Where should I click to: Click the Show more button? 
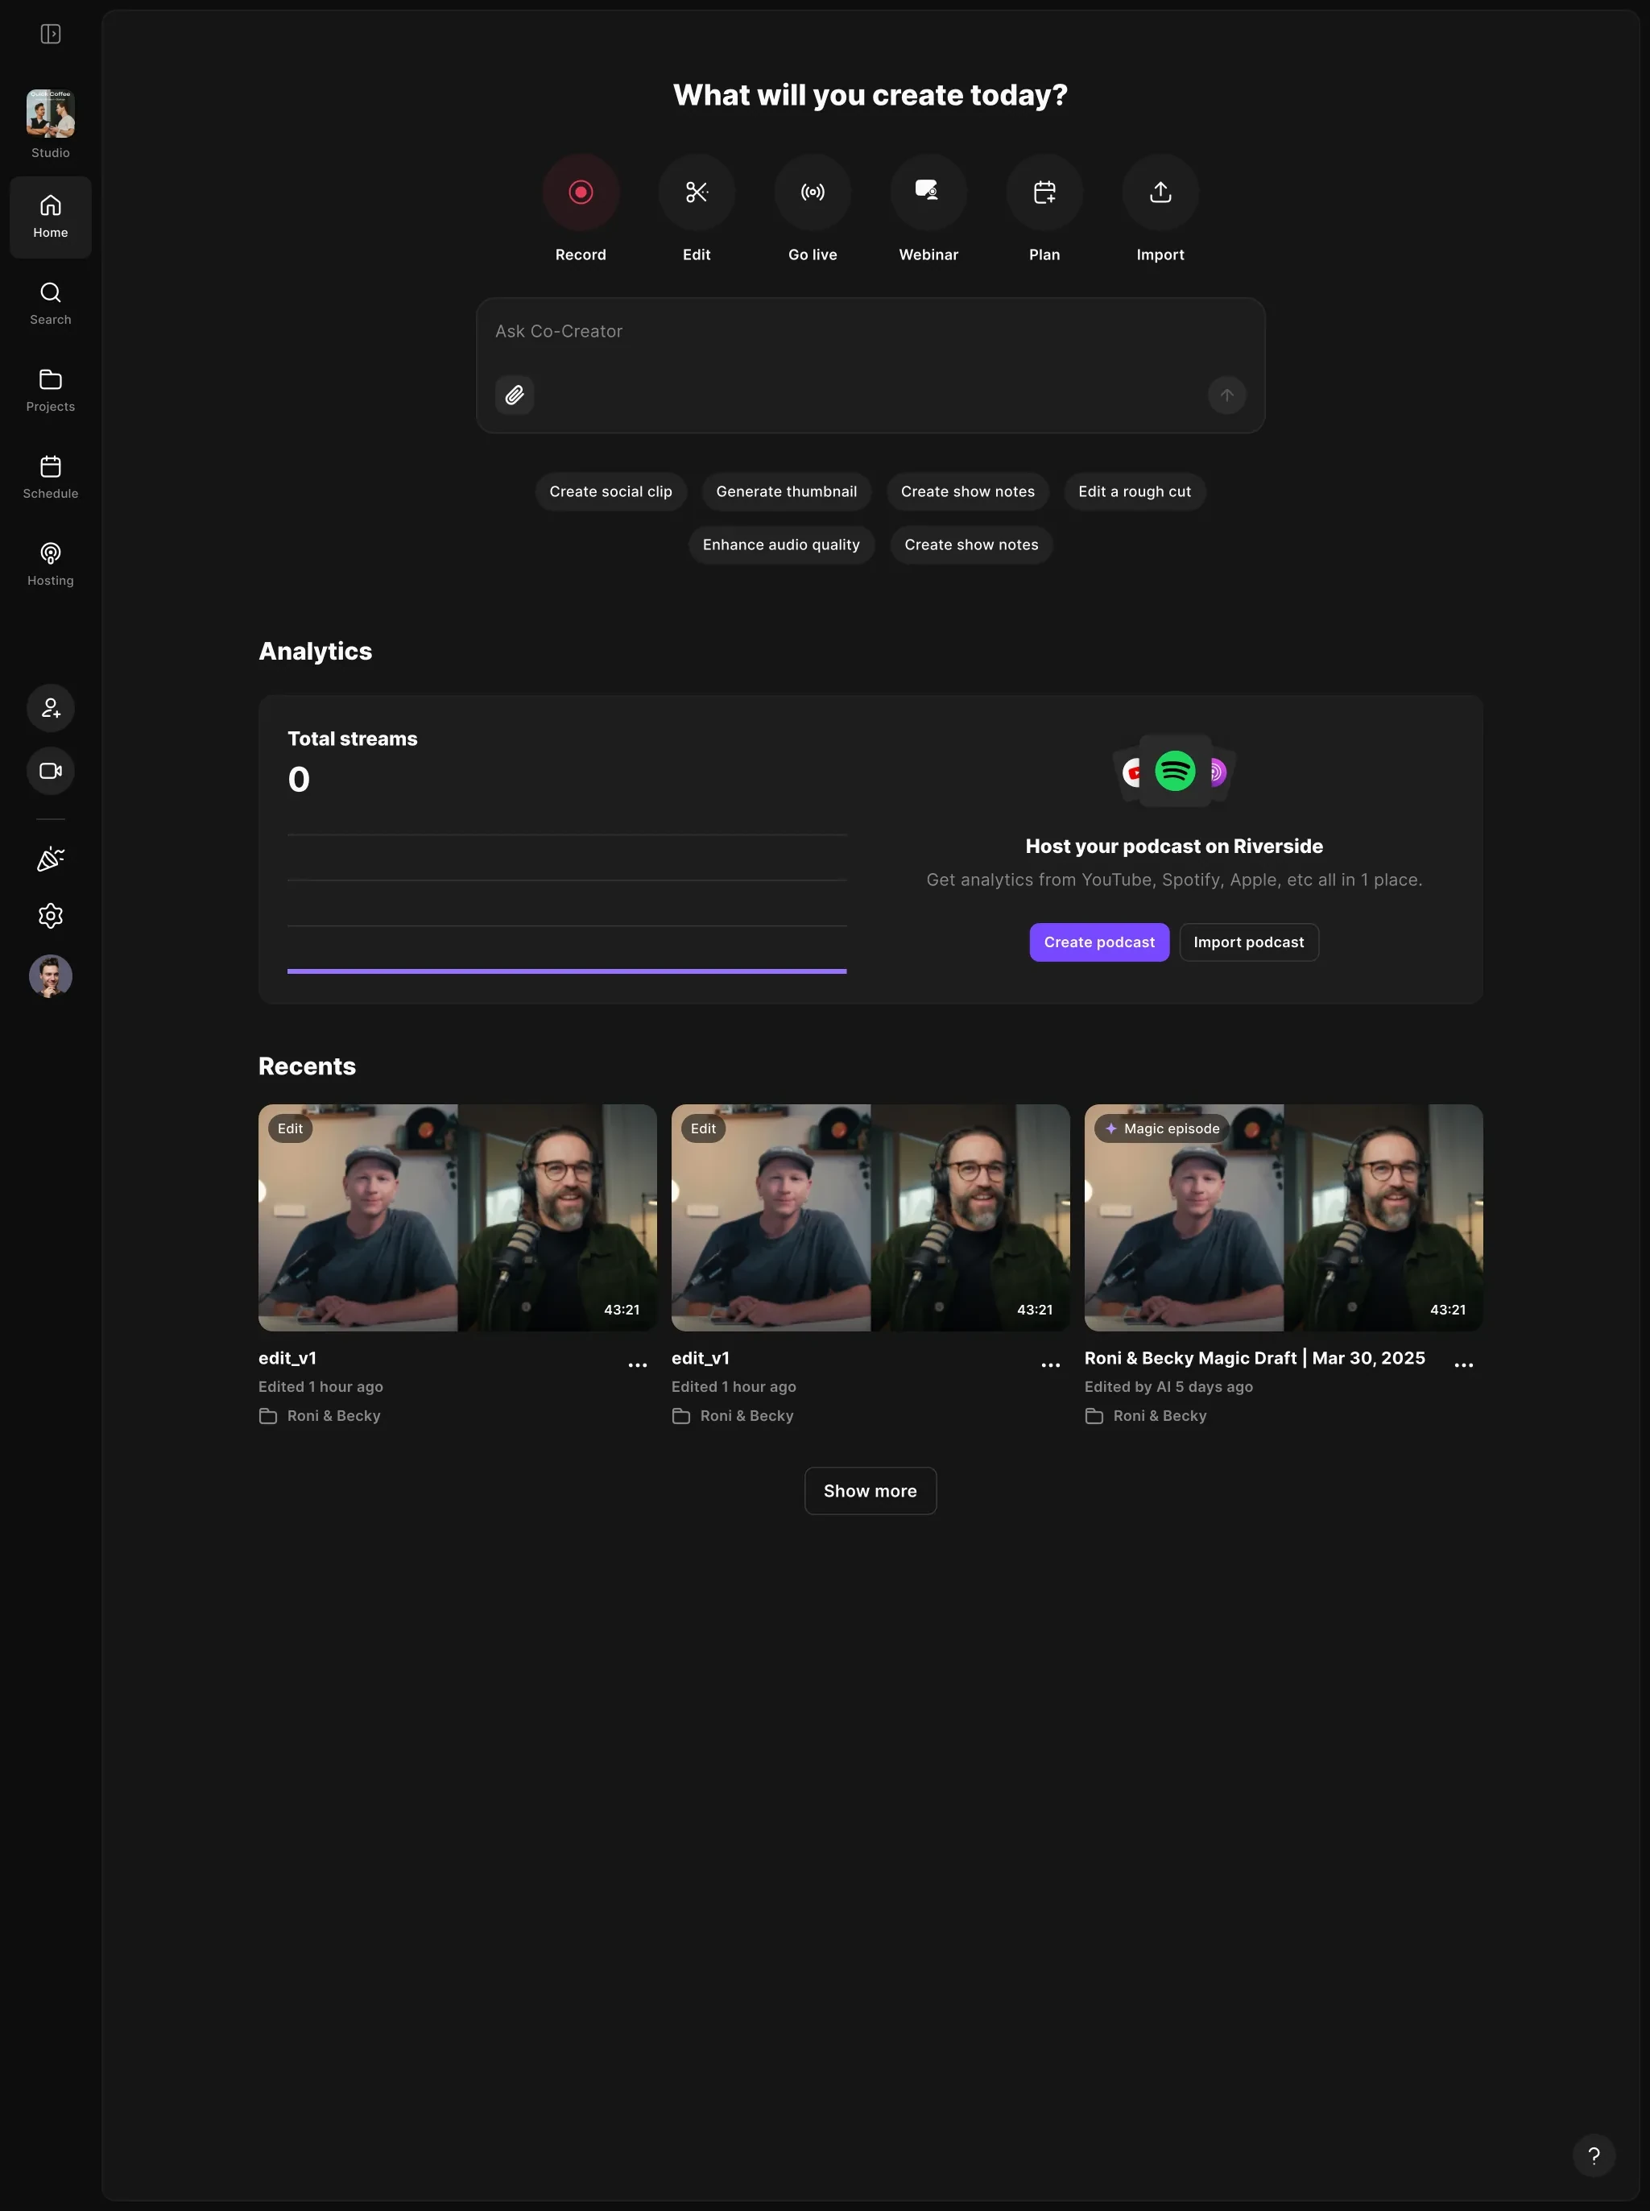(870, 1491)
